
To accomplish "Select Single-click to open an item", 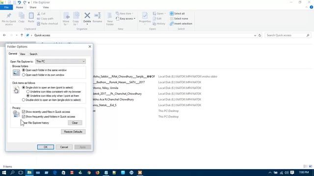I will click(x=24, y=88).
